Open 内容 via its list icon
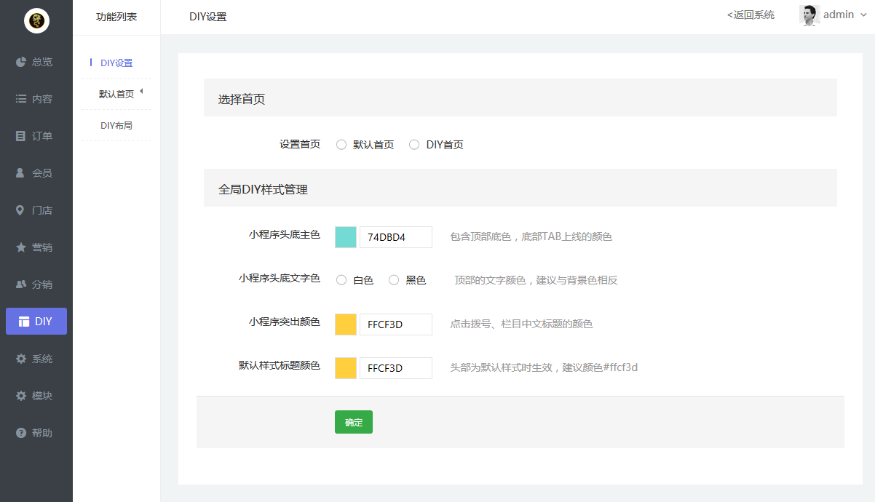This screenshot has width=875, height=502. pos(21,99)
